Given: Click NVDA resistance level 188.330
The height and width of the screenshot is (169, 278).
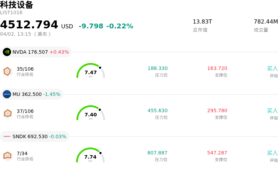Looking at the screenshot, I should (157, 69).
